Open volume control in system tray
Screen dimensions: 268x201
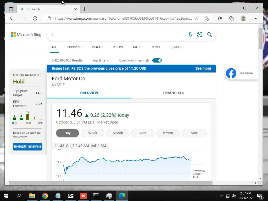pos(234,196)
